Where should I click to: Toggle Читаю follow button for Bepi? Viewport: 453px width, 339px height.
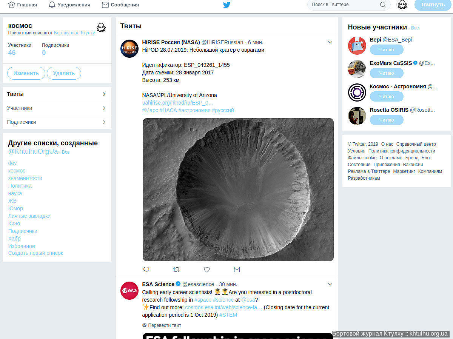387,50
